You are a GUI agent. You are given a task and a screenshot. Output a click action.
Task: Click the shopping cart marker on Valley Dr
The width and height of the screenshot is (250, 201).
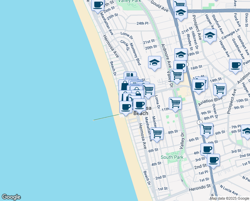click(x=177, y=75)
